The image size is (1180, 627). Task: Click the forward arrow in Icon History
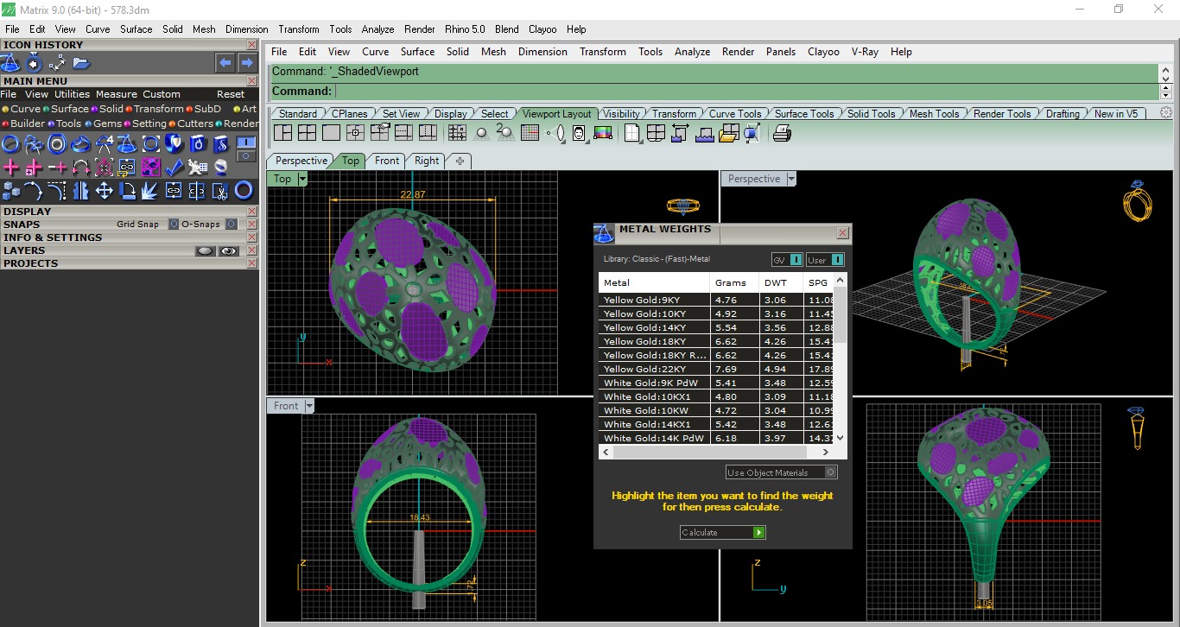click(247, 63)
